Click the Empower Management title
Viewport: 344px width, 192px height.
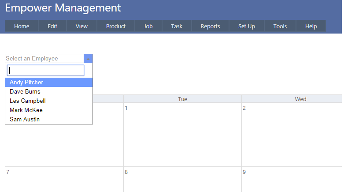pyautogui.click(x=63, y=8)
